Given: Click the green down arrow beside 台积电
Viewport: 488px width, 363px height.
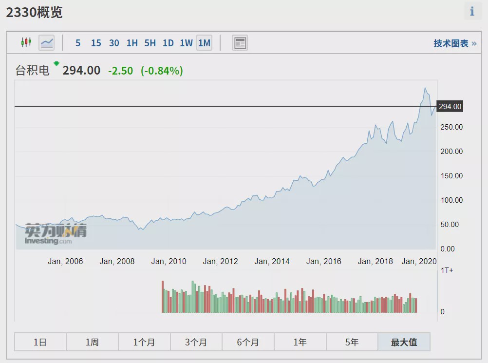Looking at the screenshot, I should 56,64.
